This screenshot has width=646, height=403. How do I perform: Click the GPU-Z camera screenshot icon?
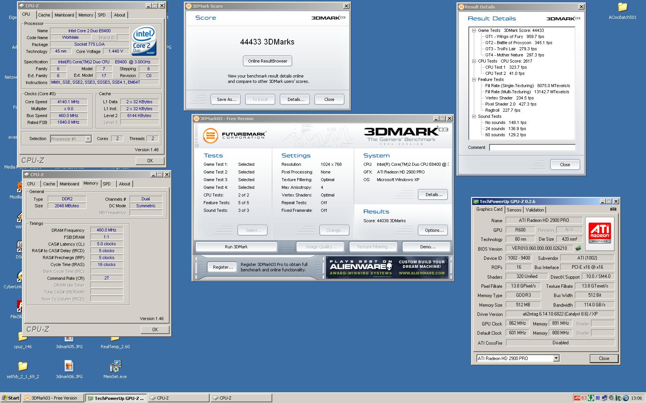(x=613, y=209)
